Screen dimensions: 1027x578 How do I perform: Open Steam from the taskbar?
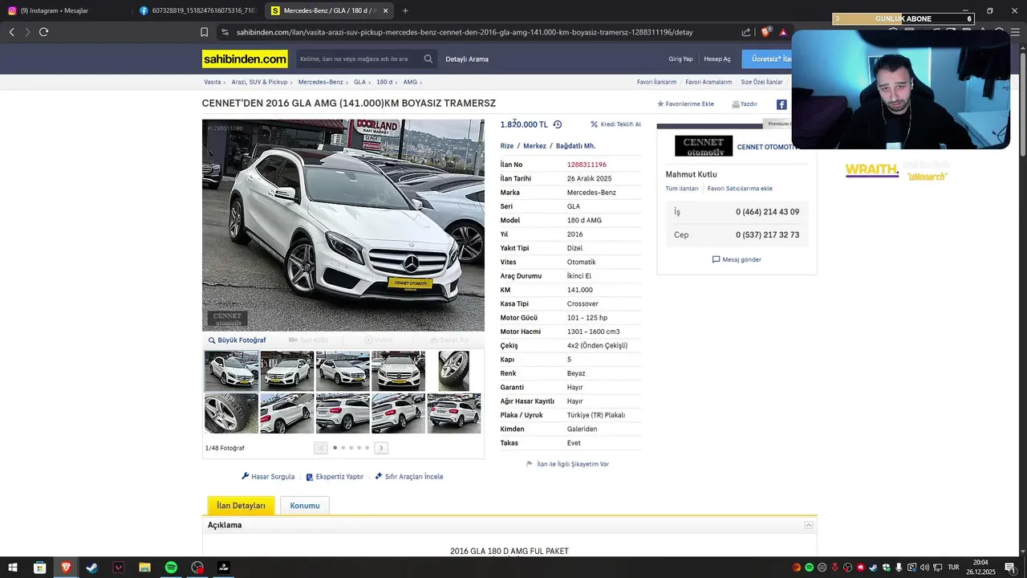point(92,568)
